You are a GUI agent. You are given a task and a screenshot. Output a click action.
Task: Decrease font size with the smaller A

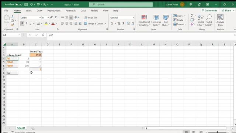click(x=56, y=17)
